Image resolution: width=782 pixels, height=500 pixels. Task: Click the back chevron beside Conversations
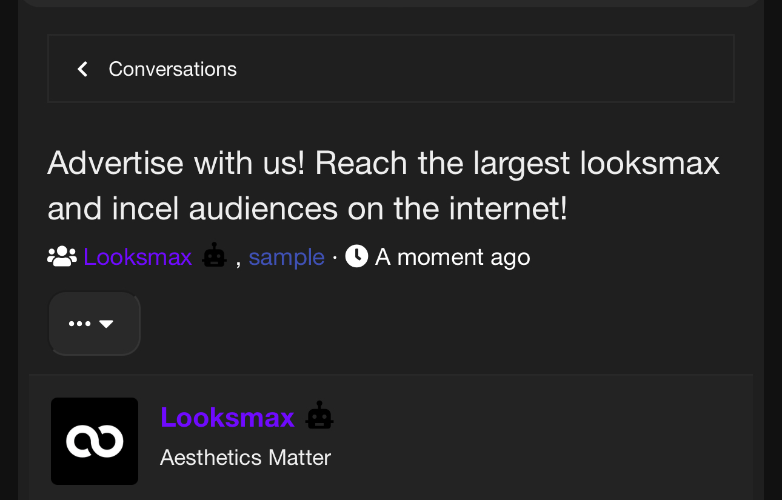pos(83,69)
